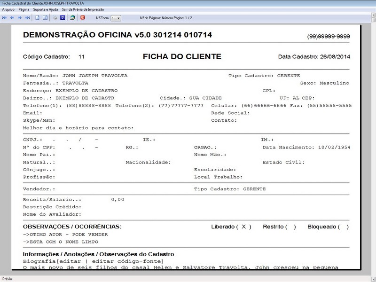Switch to two-page view icon
376x282 pixels.
[x=45, y=18]
